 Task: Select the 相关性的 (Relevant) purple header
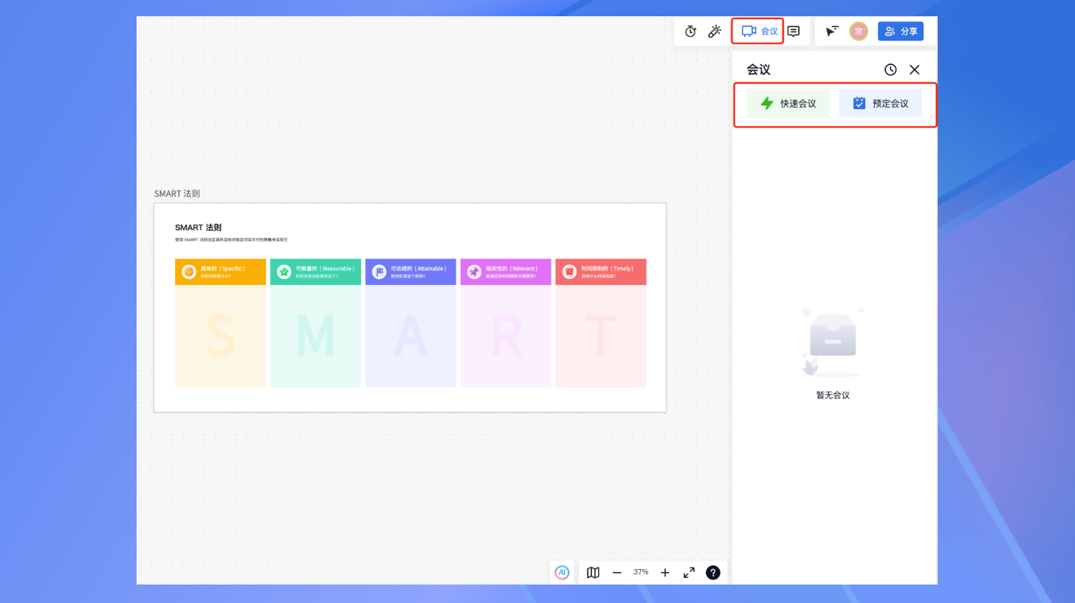coord(506,272)
